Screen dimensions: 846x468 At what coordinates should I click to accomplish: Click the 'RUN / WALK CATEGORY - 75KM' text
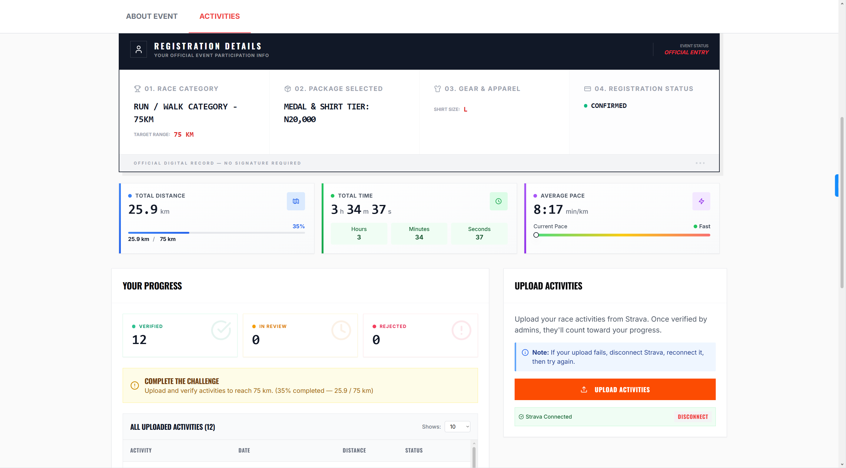click(x=185, y=113)
